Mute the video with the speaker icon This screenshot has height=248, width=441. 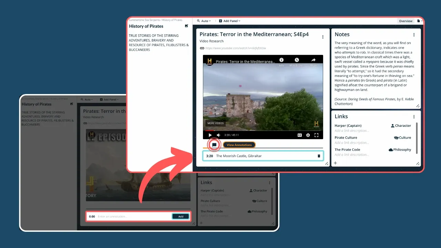[x=219, y=135]
